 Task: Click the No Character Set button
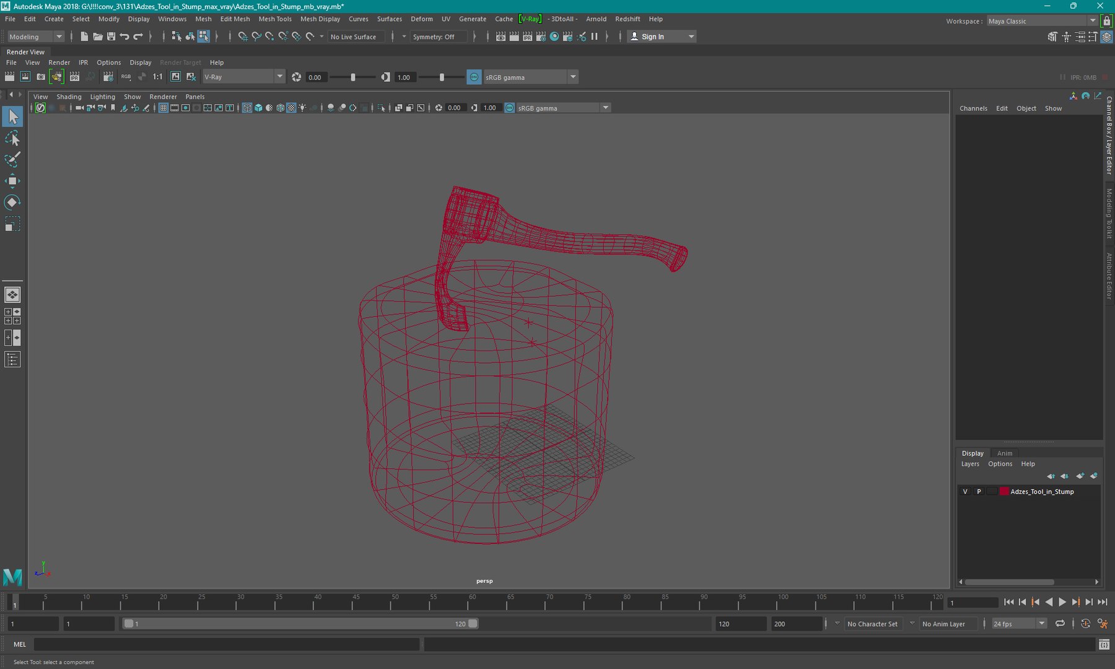pyautogui.click(x=872, y=624)
